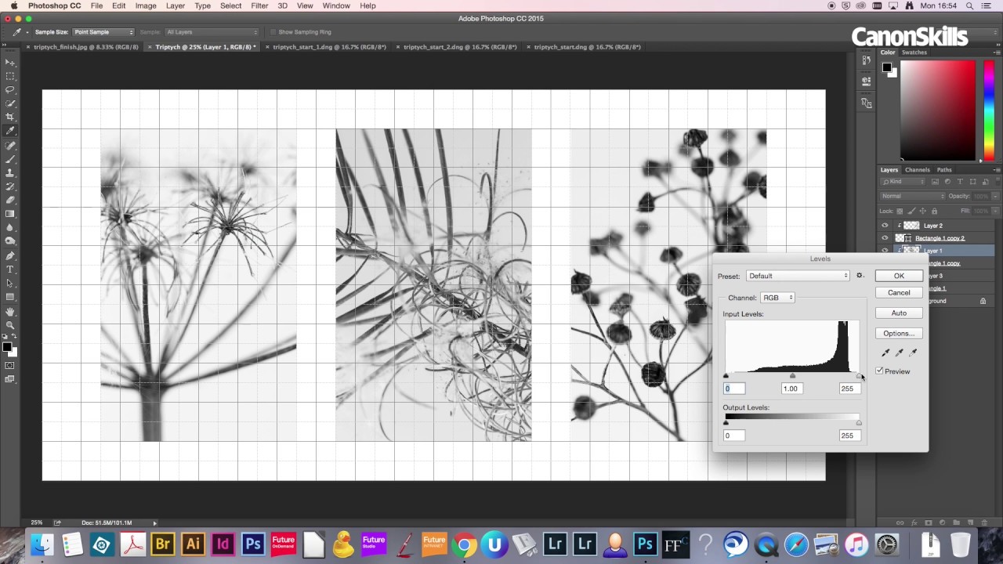Select the Rectangle shape tool

click(x=10, y=297)
